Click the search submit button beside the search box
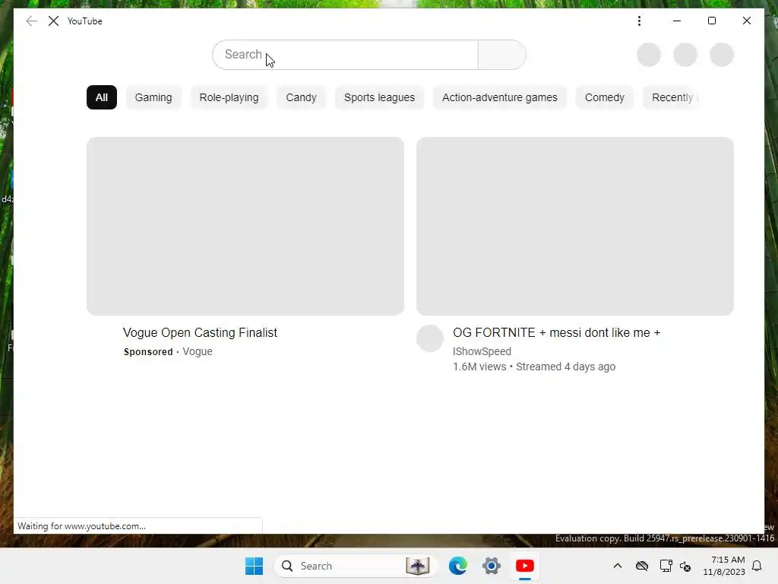This screenshot has width=778, height=584. (x=501, y=55)
